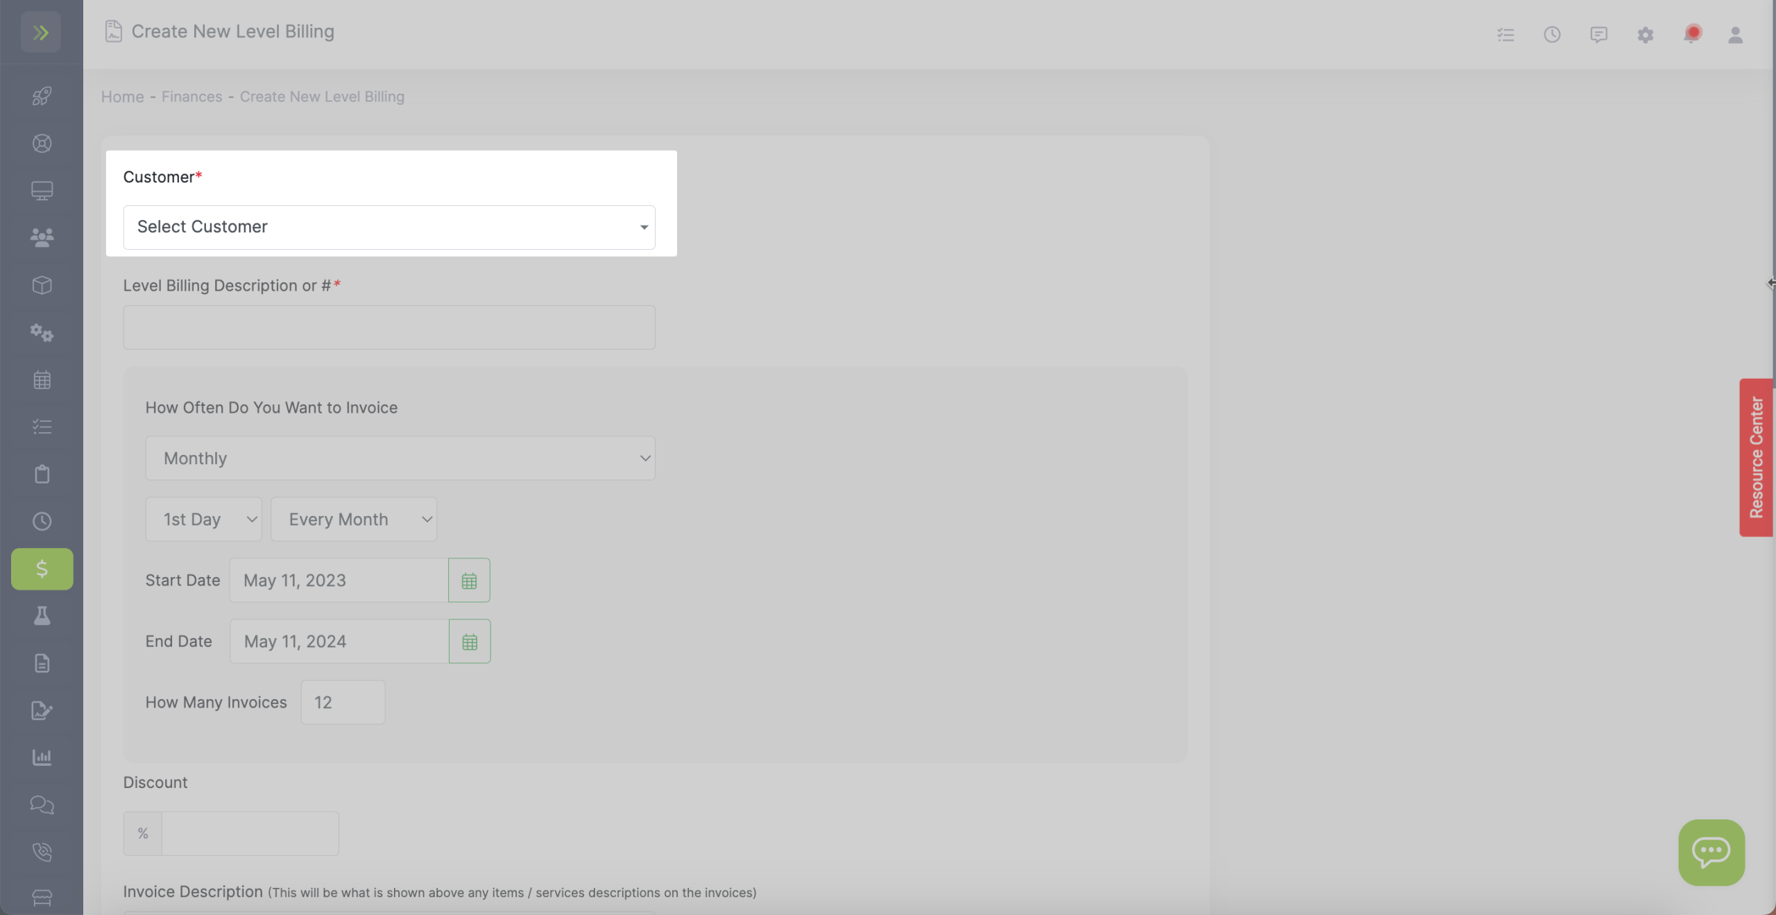Open the box inventory icon in sidebar
The image size is (1776, 915).
(42, 285)
